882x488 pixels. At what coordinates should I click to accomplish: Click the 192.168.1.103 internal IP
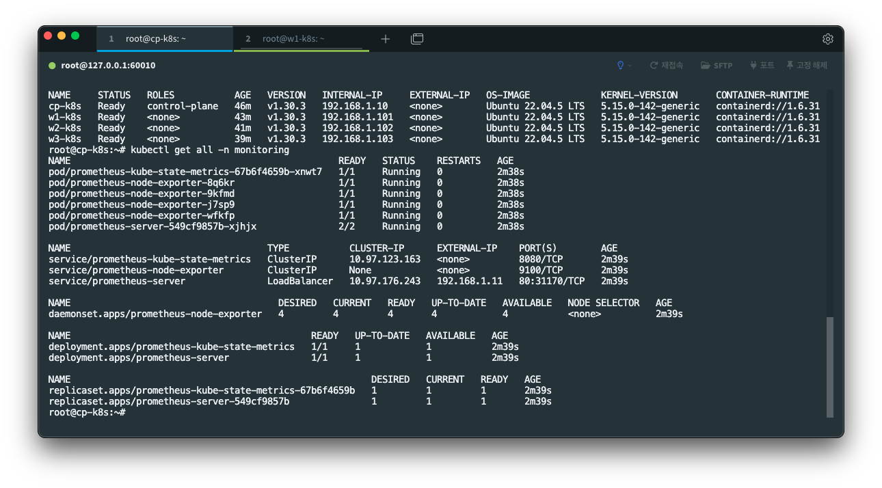[358, 139]
